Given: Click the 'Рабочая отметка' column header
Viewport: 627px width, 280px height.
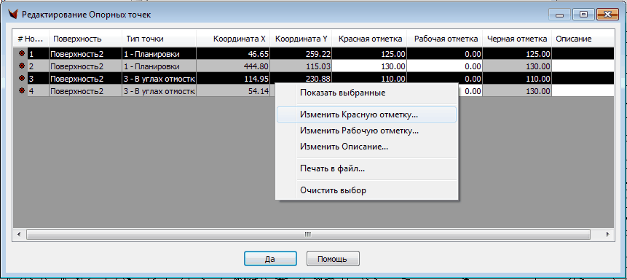Looking at the screenshot, I should tap(445, 39).
